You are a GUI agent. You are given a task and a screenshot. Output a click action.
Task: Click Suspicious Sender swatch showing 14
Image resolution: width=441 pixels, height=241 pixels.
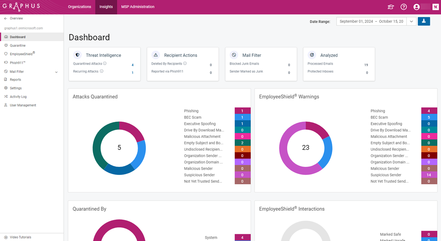(x=429, y=174)
